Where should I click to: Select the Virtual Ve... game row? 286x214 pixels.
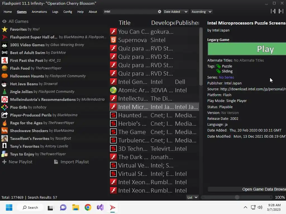tap(154, 166)
